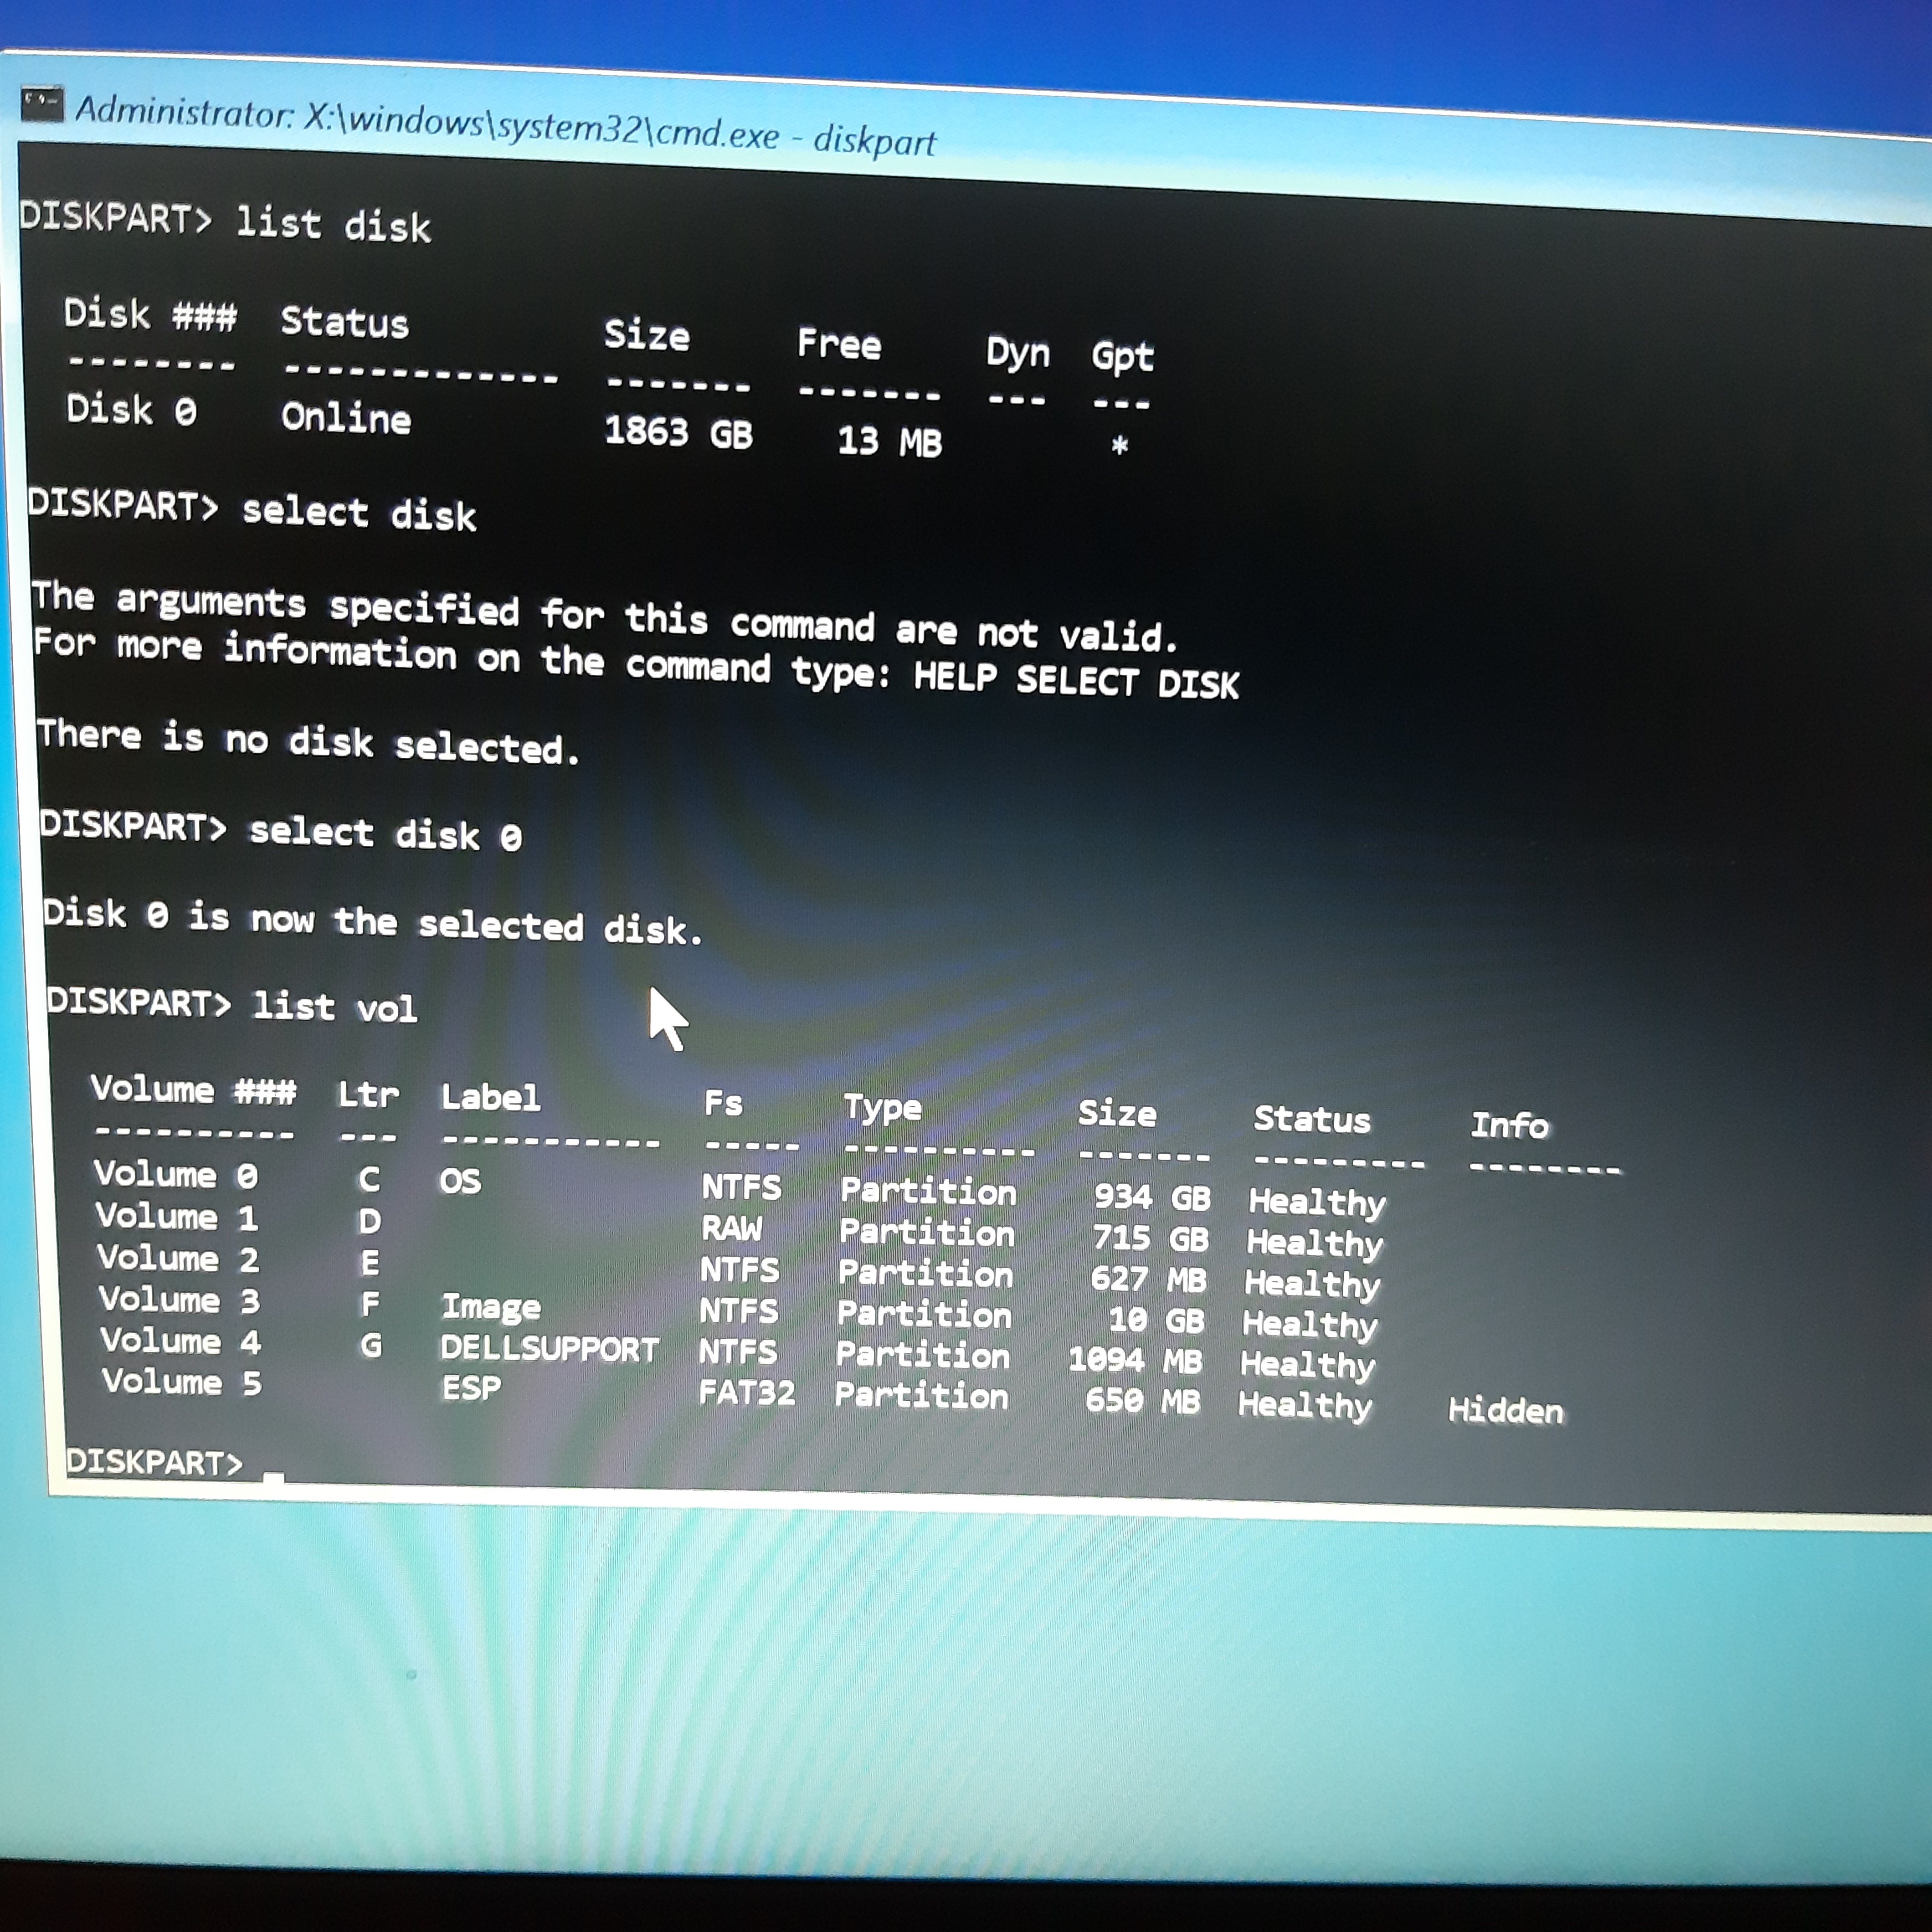The image size is (1932, 1932).
Task: Click the 'RAW' file system value
Action: click(731, 1228)
